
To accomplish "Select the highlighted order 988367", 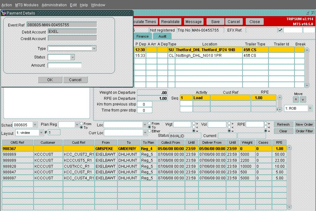I will pyautogui.click(x=144, y=148).
